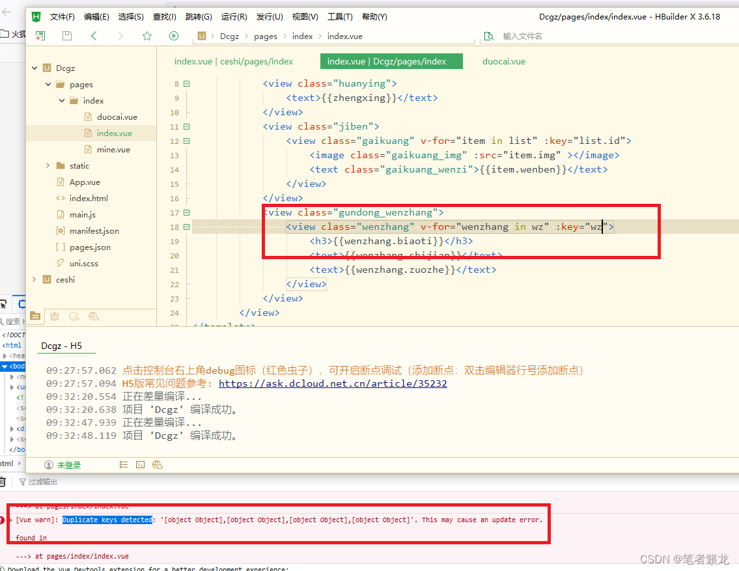Expand the static folder
This screenshot has height=571, width=739.
coord(47,165)
